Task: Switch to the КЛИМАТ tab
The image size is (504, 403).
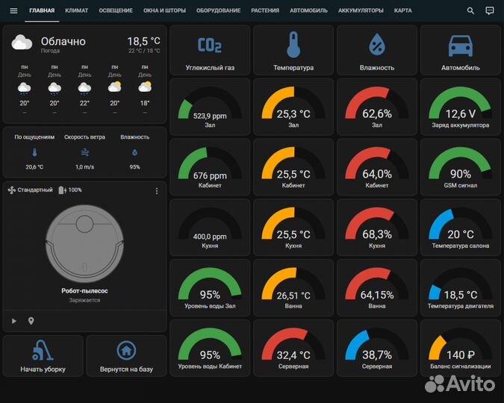Action: tap(76, 10)
